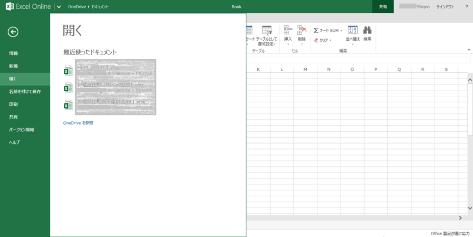Click the 最近使ったドキュメント heading

tap(90, 52)
